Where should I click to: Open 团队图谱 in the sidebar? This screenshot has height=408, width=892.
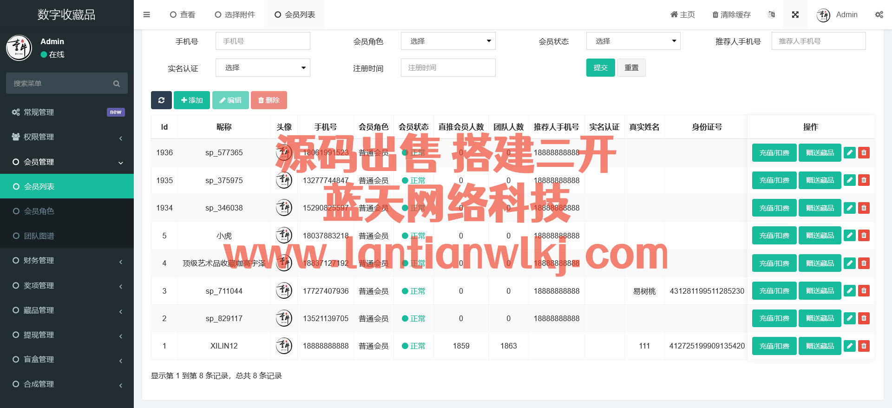coord(39,236)
